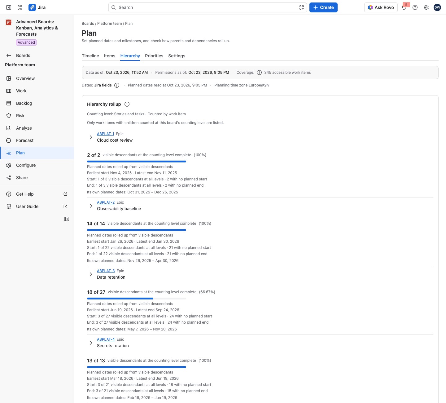Click the Coverage info icon
The image size is (446, 403).
click(259, 73)
